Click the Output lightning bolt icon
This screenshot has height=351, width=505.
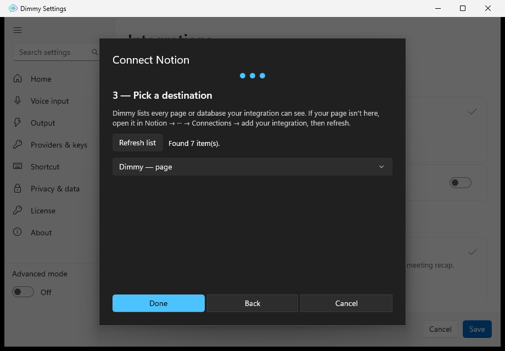pyautogui.click(x=18, y=122)
